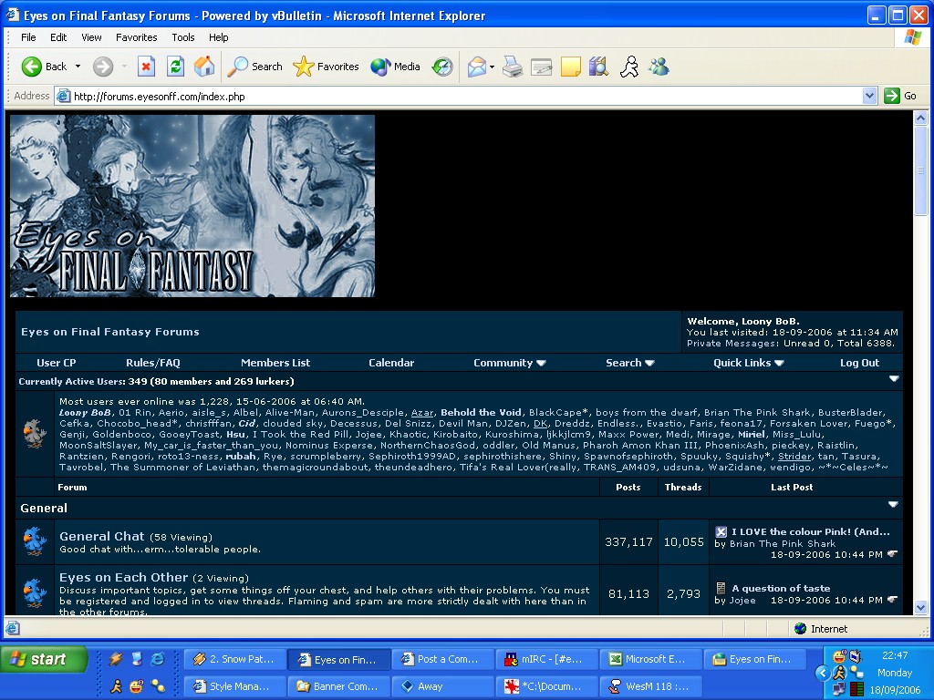The image size is (934, 700).
Task: Open the User CP link
Action: coord(56,363)
